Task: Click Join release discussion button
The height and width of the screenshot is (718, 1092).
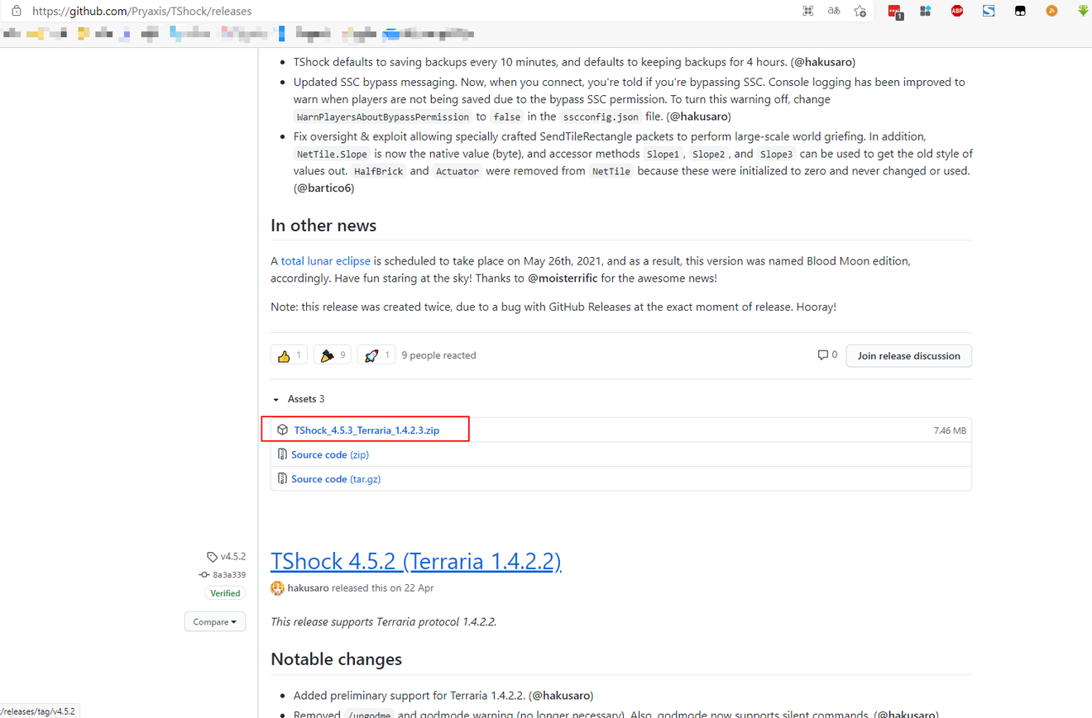Action: pos(908,355)
